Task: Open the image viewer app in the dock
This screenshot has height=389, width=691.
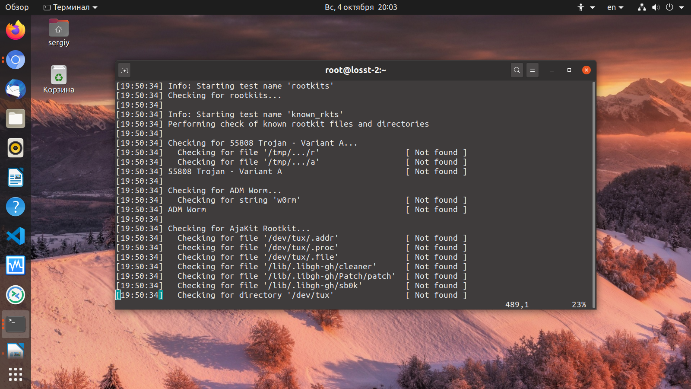Action: point(16,352)
